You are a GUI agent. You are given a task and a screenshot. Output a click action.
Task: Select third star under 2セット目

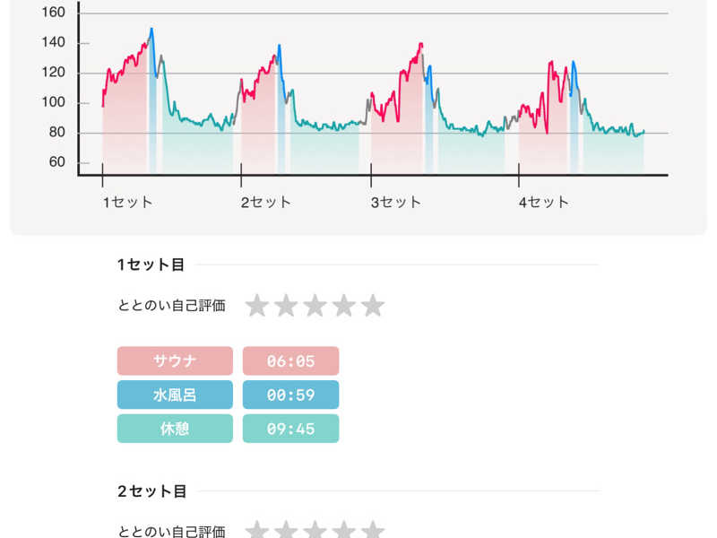coord(315,529)
